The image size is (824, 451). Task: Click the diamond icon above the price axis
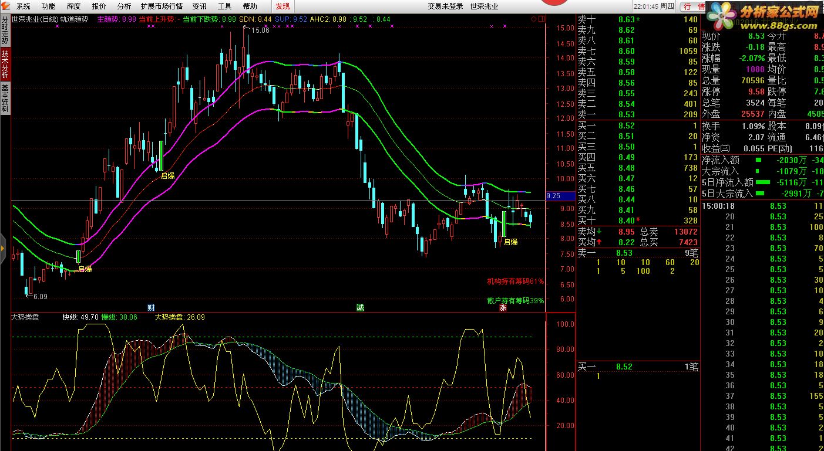[x=533, y=19]
